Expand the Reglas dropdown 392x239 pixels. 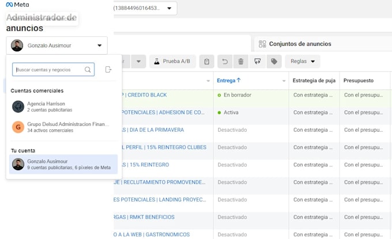[x=303, y=61]
